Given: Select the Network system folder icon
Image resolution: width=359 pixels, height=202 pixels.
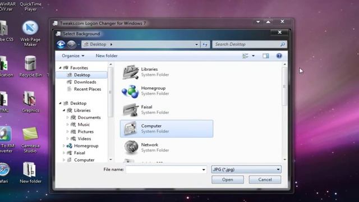Looking at the screenshot, I should (x=131, y=148).
